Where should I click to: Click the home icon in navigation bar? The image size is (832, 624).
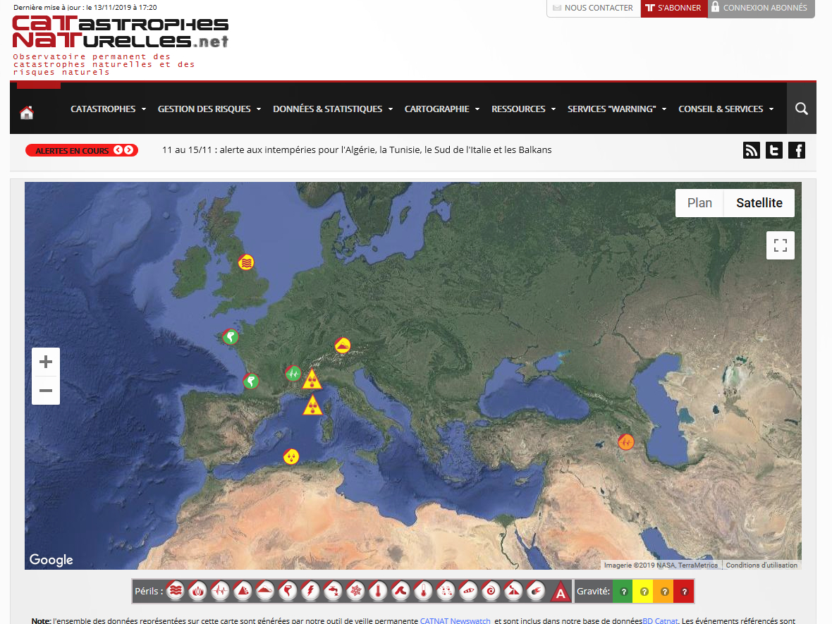click(x=27, y=113)
